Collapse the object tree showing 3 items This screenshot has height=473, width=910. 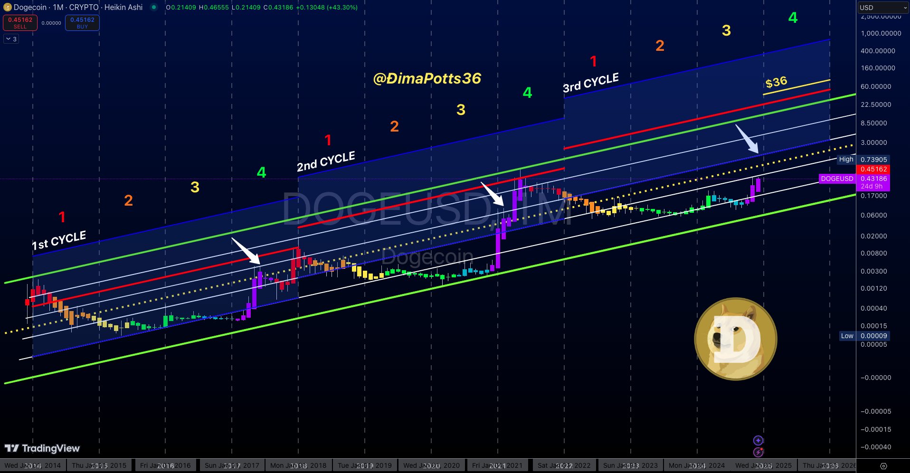click(x=10, y=38)
